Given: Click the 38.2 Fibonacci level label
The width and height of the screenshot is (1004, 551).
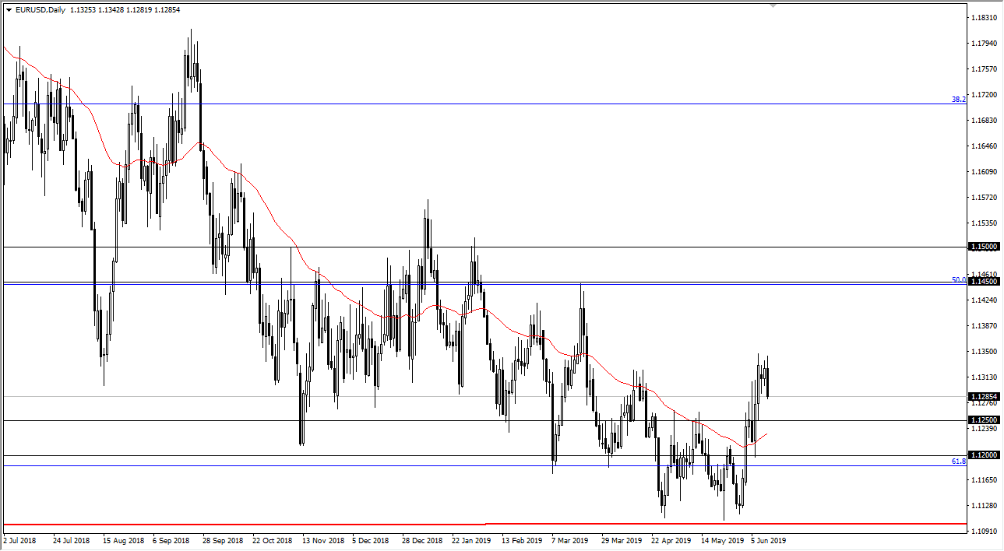Looking at the screenshot, I should point(958,100).
